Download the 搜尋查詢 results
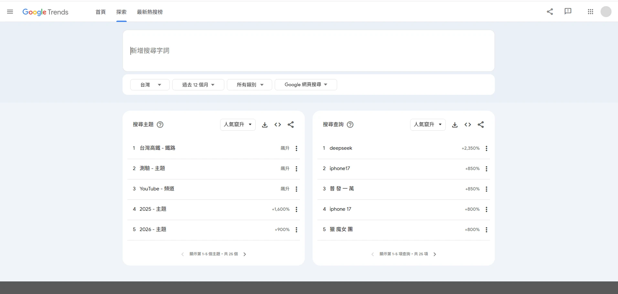 coord(454,125)
